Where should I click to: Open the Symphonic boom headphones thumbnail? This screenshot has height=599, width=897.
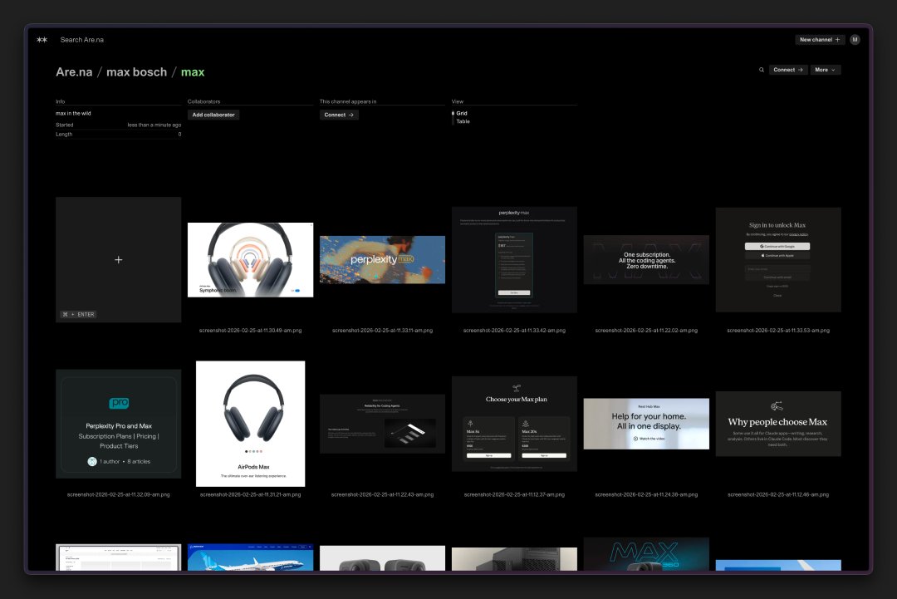click(251, 260)
